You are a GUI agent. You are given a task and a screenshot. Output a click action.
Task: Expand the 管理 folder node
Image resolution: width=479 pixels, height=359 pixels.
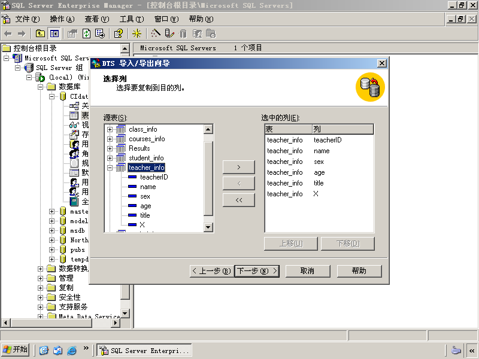click(40, 278)
